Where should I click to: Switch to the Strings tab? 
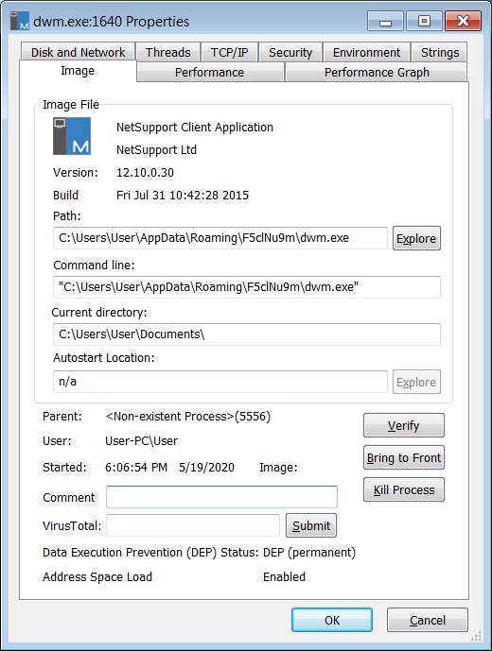click(x=440, y=52)
